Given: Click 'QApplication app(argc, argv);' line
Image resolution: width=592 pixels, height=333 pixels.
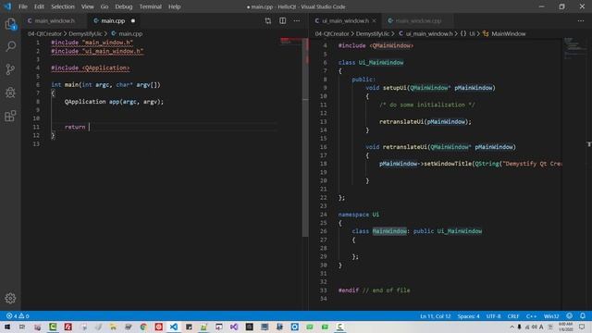Looking at the screenshot, I should (x=114, y=102).
